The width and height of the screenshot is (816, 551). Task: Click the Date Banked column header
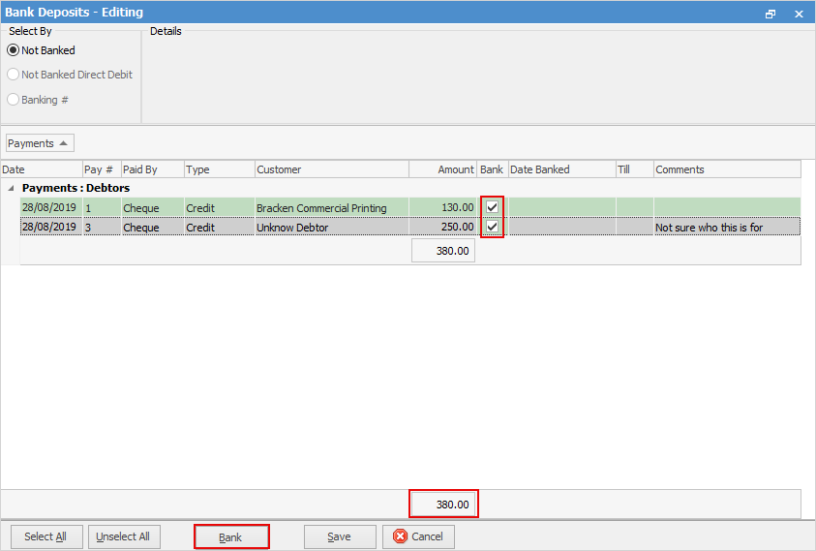pos(562,169)
